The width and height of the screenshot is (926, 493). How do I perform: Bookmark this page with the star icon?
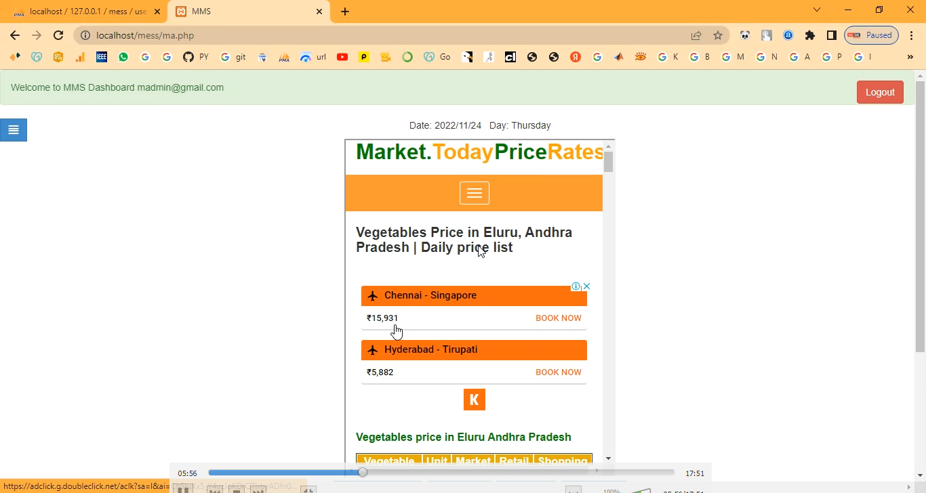coord(718,36)
